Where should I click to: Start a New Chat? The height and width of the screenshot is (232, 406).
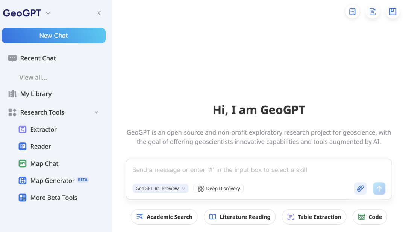tap(53, 36)
